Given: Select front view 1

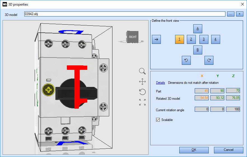Looking at the screenshot, I should pos(179,39).
